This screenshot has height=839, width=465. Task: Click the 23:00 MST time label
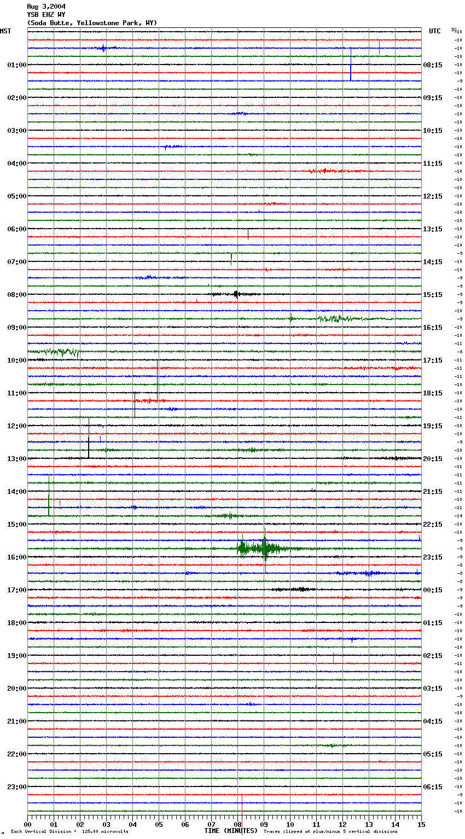17,787
